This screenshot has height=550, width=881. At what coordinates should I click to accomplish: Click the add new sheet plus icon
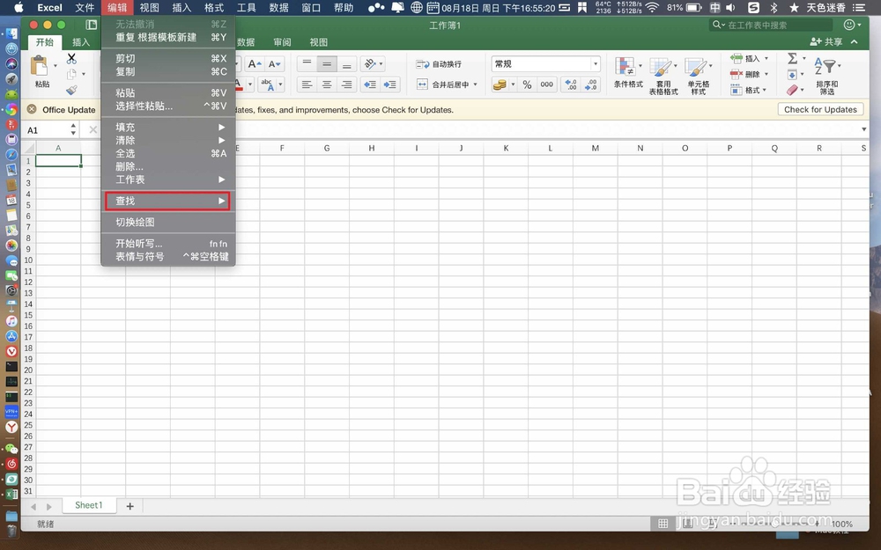pos(130,506)
